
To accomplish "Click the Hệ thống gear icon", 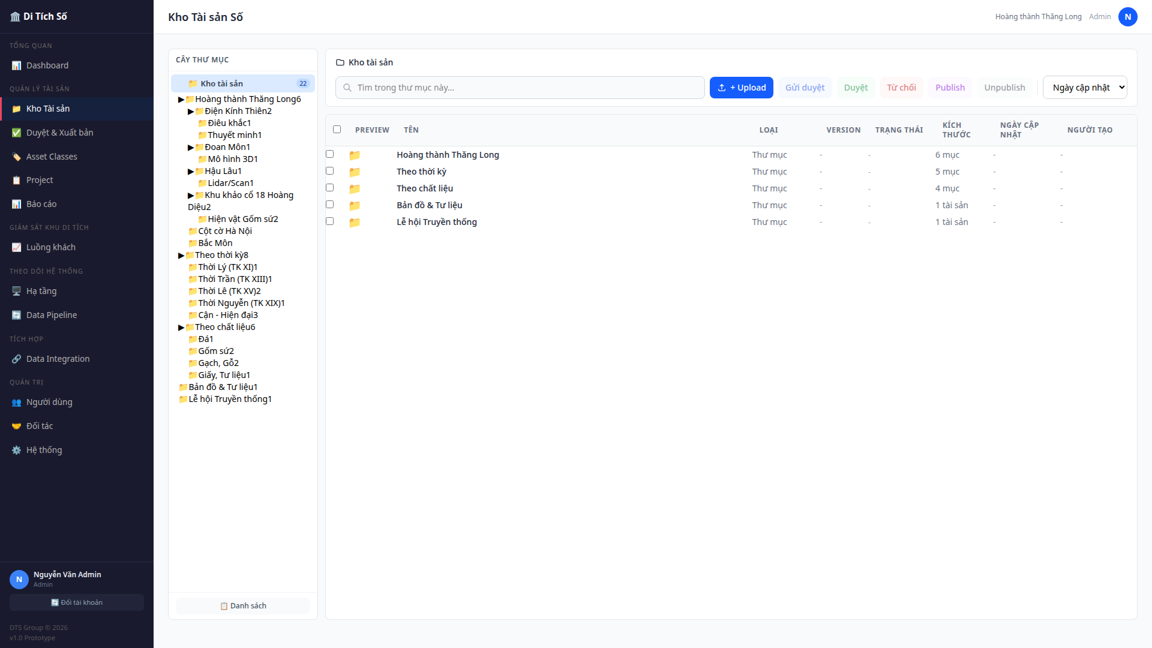I will tap(16, 450).
